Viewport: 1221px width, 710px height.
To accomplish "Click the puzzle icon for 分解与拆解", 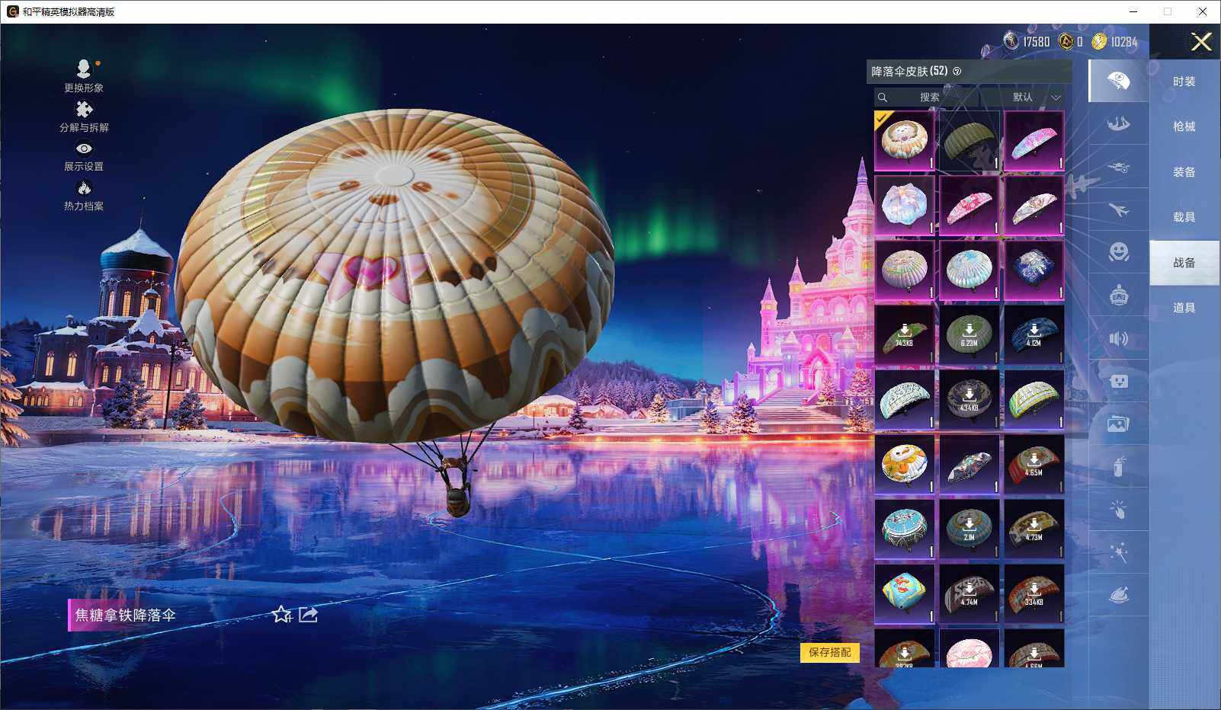I will [84, 109].
